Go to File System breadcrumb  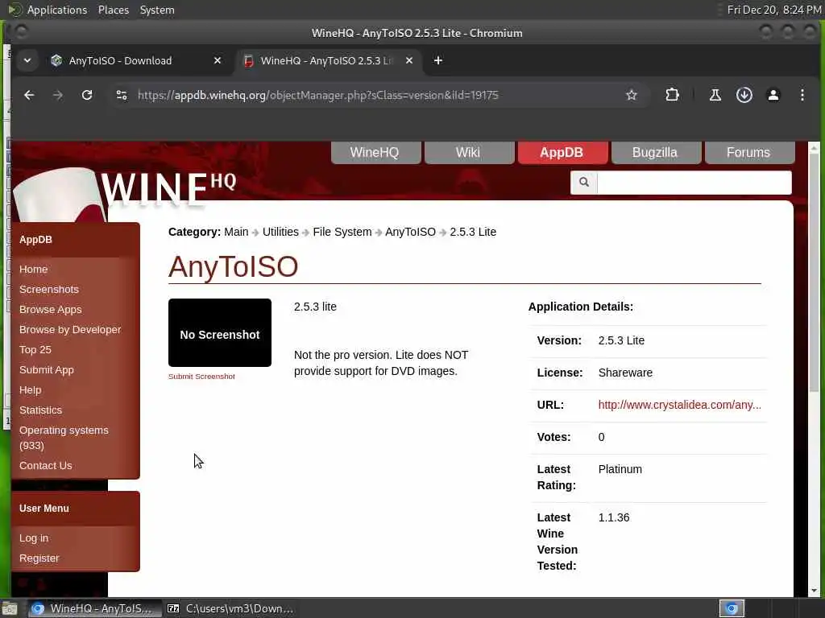(342, 232)
